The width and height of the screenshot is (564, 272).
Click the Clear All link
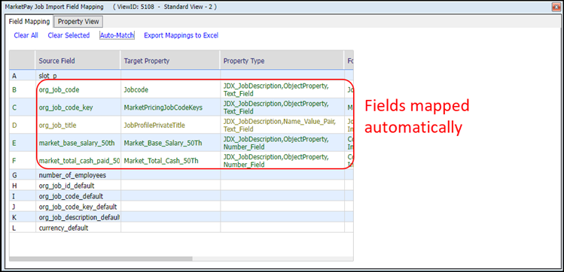(26, 35)
